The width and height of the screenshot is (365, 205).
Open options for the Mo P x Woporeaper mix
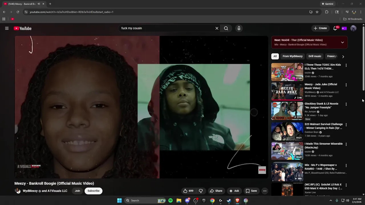346,165
